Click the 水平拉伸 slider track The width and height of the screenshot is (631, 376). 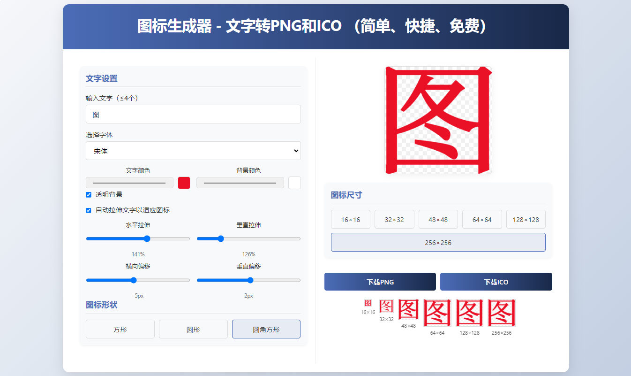(138, 238)
